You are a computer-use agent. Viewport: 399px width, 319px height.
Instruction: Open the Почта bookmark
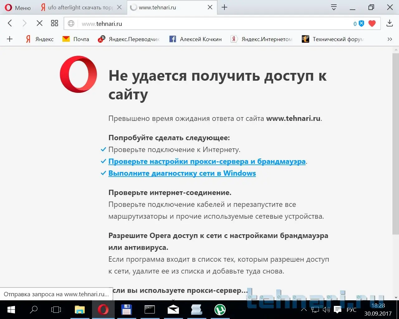[76, 39]
